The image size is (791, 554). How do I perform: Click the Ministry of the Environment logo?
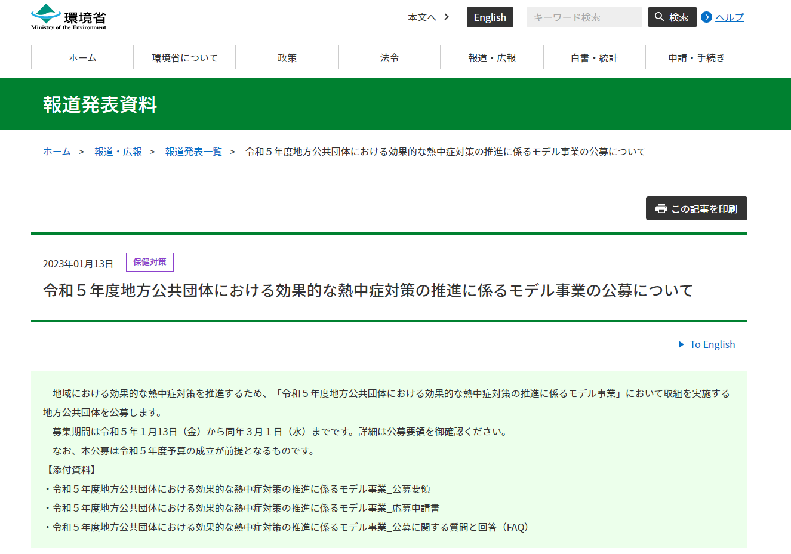(69, 17)
